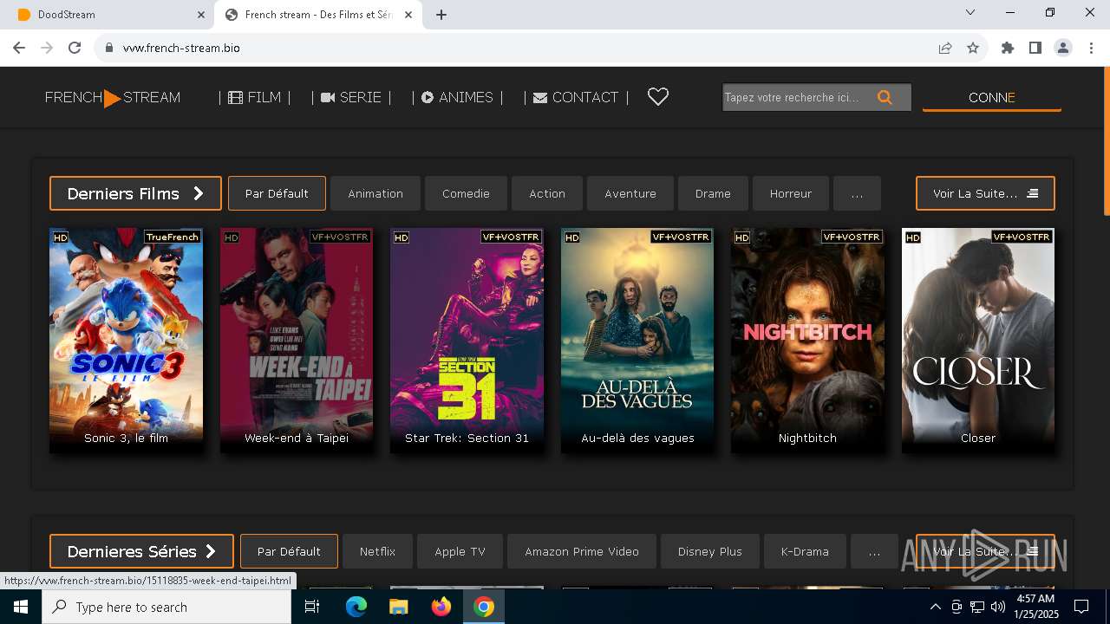Launch Firefox from taskbar
1110x624 pixels.
pos(441,607)
